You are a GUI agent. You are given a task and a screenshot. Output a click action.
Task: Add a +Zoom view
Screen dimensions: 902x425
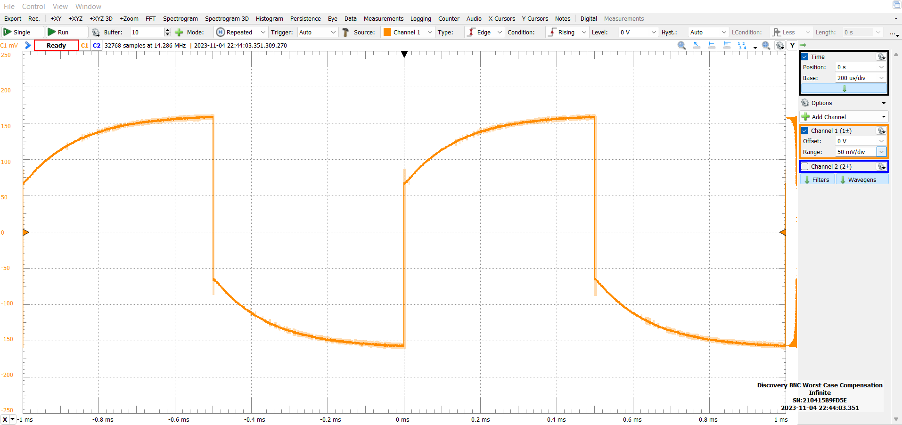[129, 19]
